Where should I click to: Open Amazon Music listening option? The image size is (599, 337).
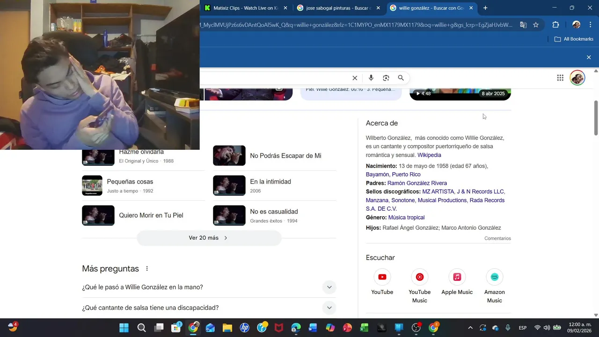tap(495, 286)
